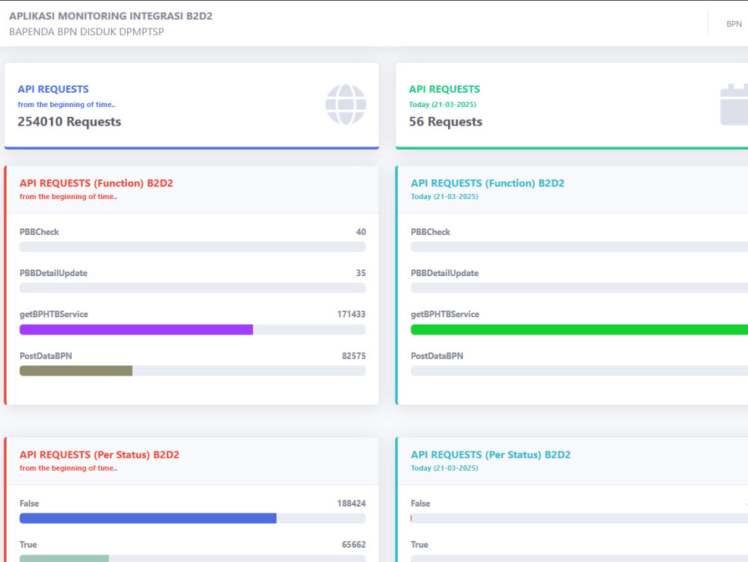The width and height of the screenshot is (748, 562).
Task: Click the PBBCheck all-time progress bar
Action: point(193,247)
